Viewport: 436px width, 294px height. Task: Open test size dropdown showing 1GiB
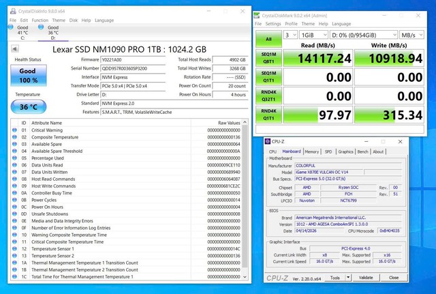point(313,35)
